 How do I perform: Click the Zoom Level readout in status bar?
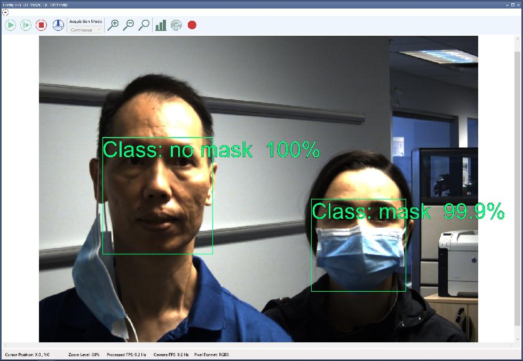coord(84,355)
